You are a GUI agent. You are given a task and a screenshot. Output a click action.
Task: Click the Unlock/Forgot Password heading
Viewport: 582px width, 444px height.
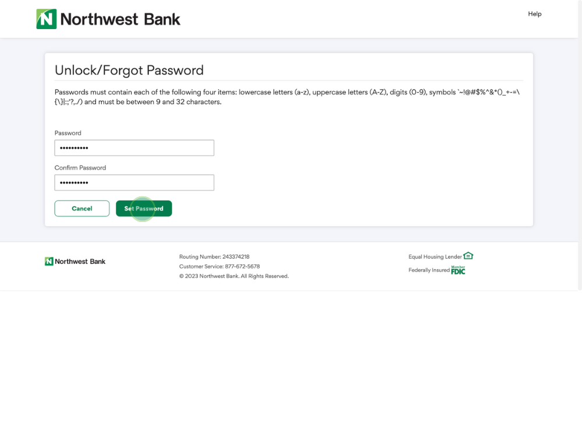129,70
